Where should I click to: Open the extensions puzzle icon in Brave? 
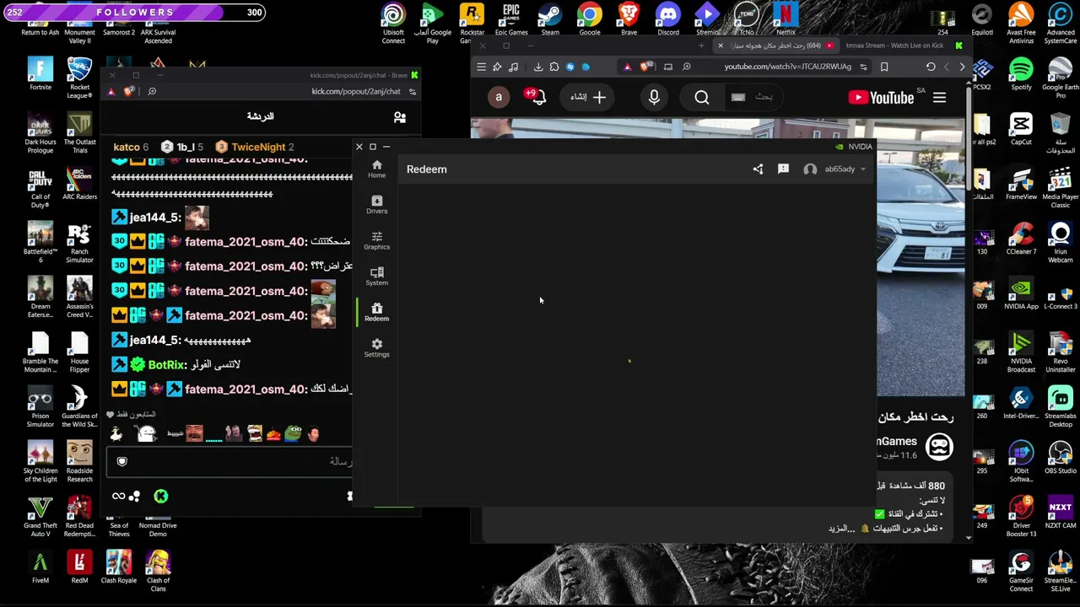pyautogui.click(x=554, y=67)
